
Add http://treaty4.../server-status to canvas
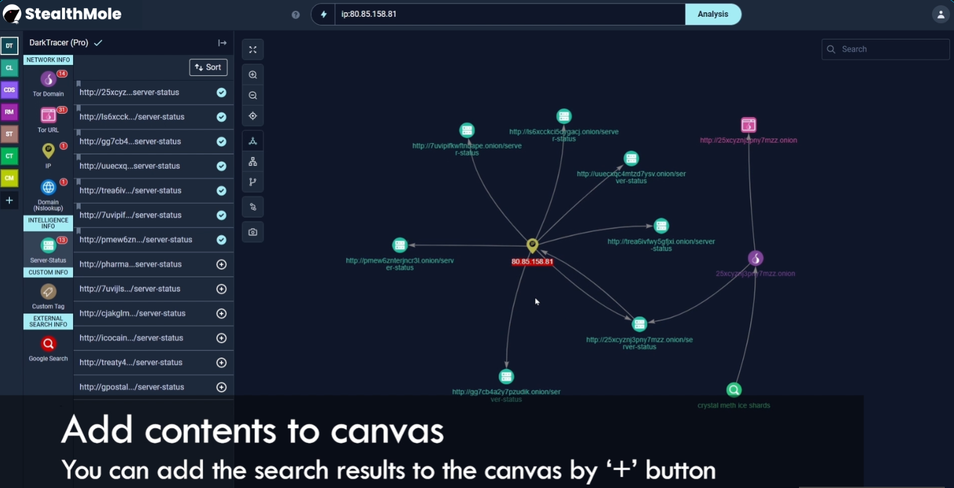pos(222,363)
